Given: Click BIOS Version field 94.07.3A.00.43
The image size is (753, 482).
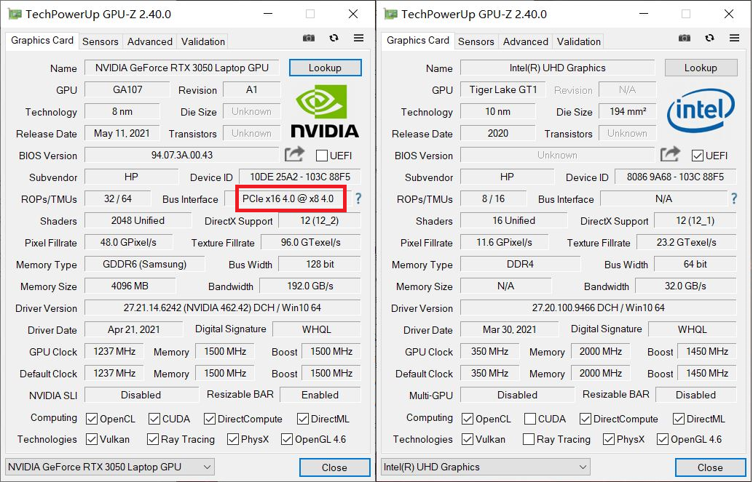Looking at the screenshot, I should 182,155.
